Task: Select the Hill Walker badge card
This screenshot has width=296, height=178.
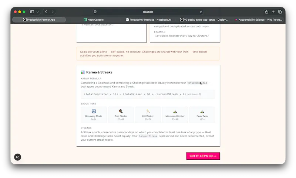Action: [x=148, y=115]
